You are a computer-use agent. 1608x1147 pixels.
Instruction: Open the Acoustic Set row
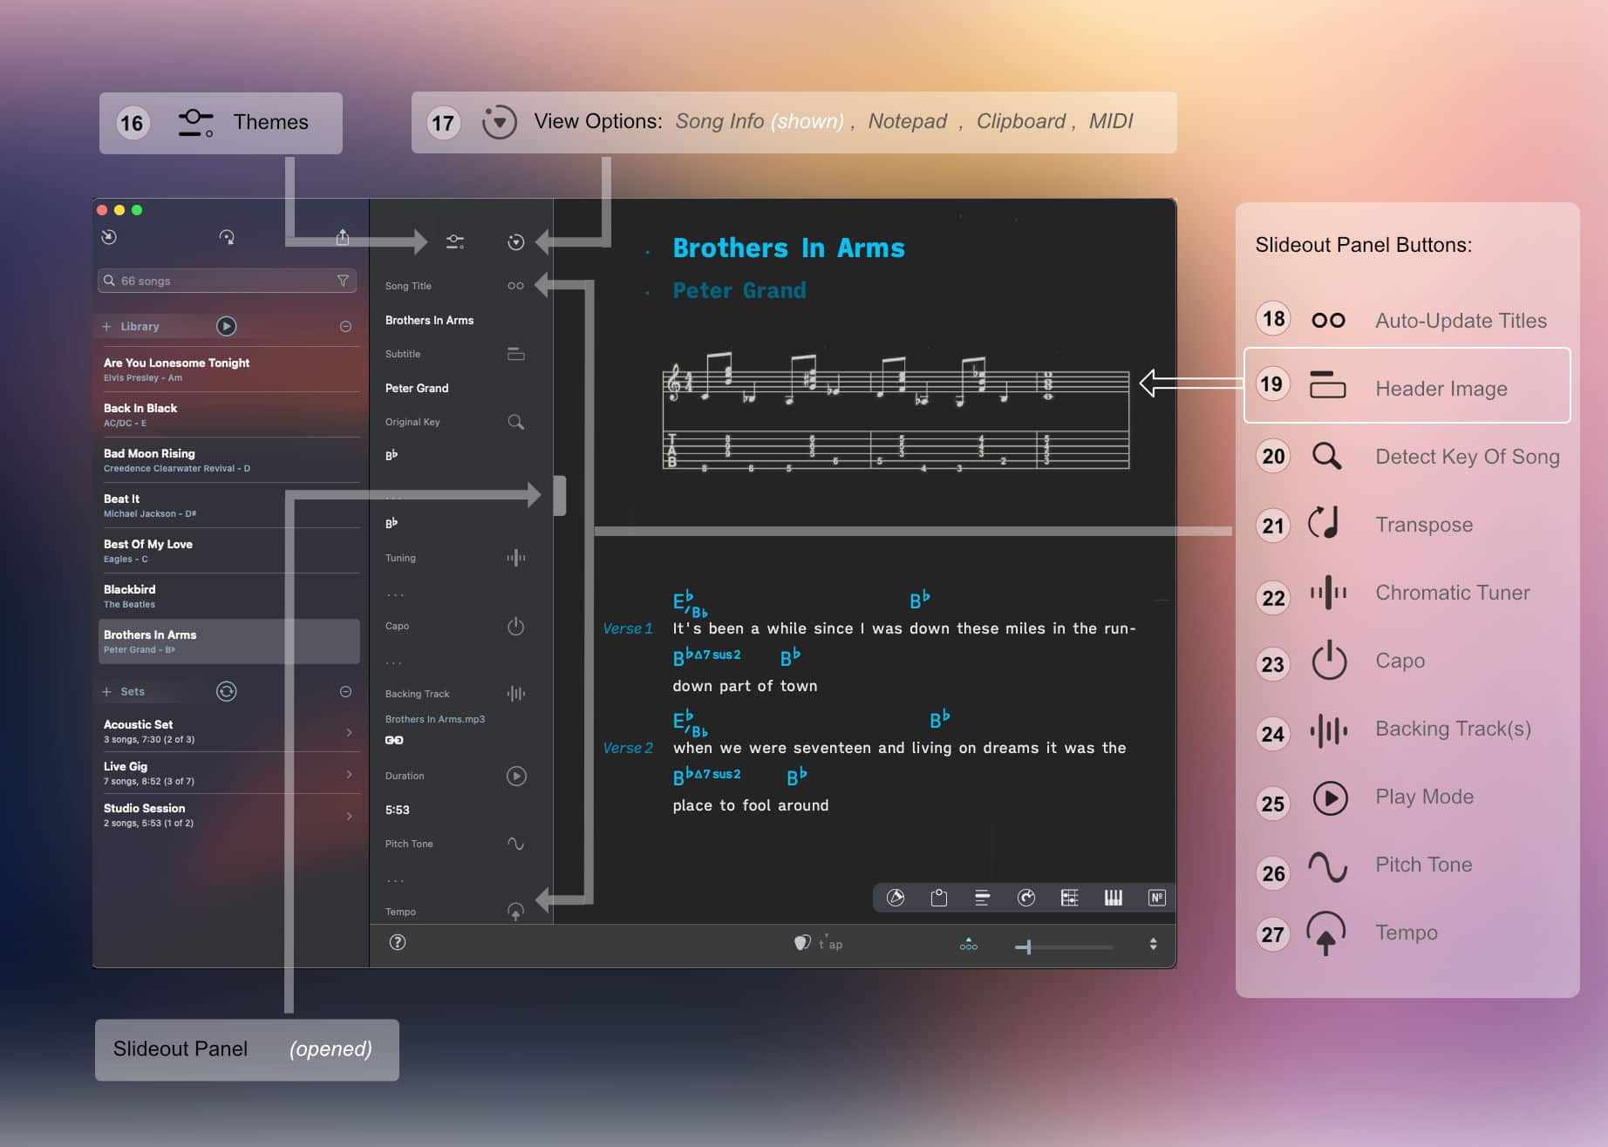coord(230,731)
